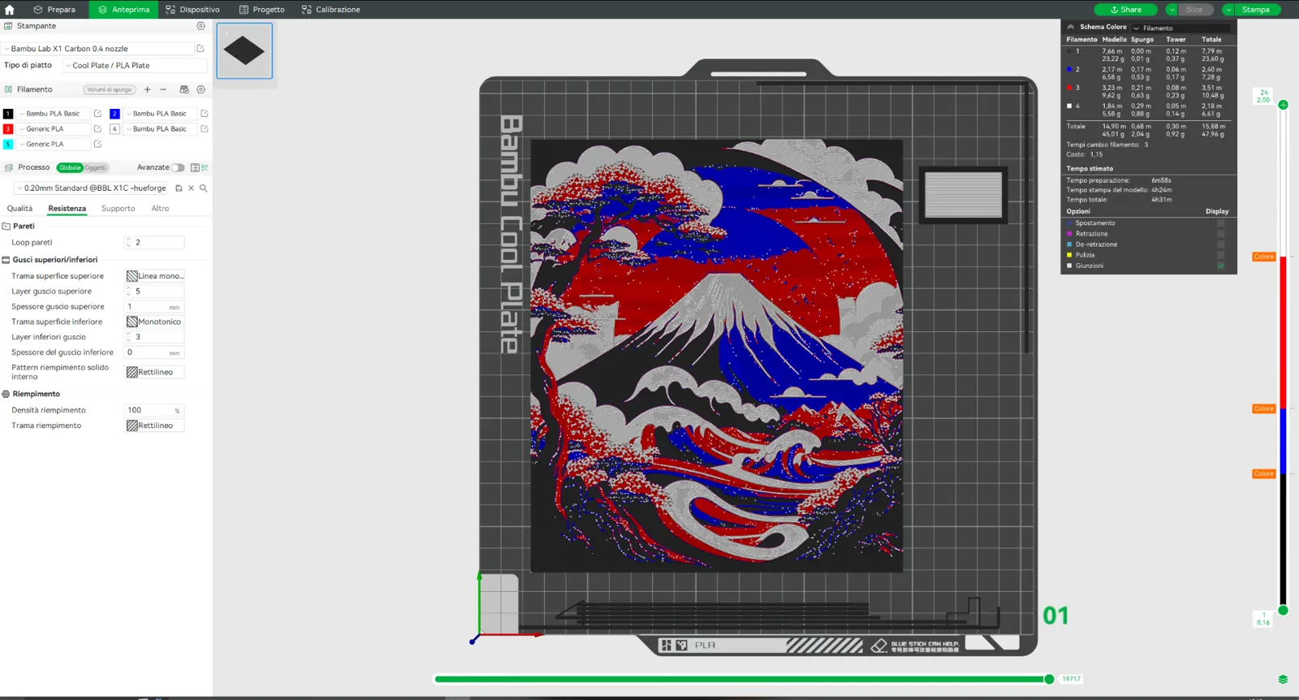
Task: Open the process settings list icon beside Avanzate
Action: tap(195, 167)
